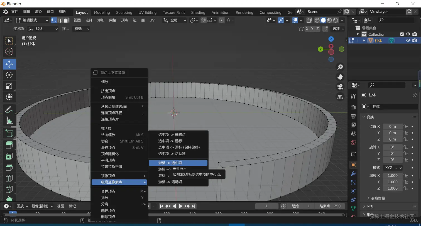
Task: Toggle the Collection exclude checkbox in outliner
Action: click(x=402, y=34)
